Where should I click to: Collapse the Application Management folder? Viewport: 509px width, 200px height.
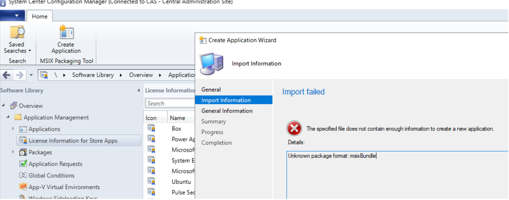pyautogui.click(x=8, y=117)
